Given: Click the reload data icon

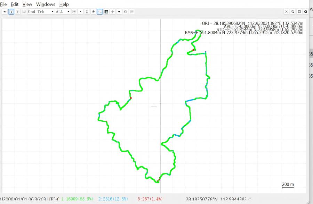Looking at the screenshot, I should click(293, 11).
